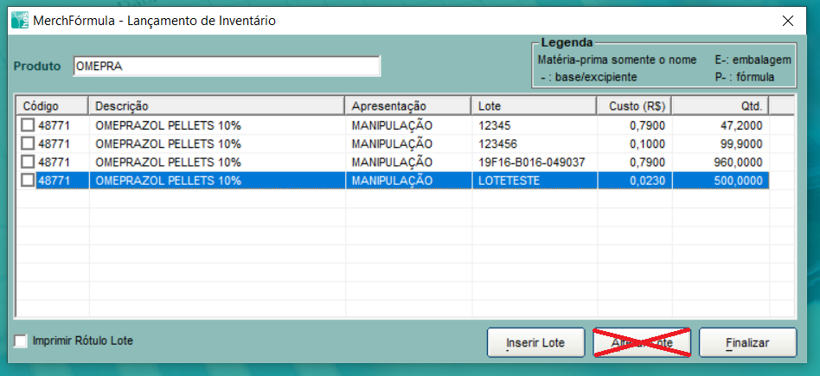Enable Imprimir Rótulo Lote checkbox
This screenshot has width=820, height=376.
(x=22, y=341)
